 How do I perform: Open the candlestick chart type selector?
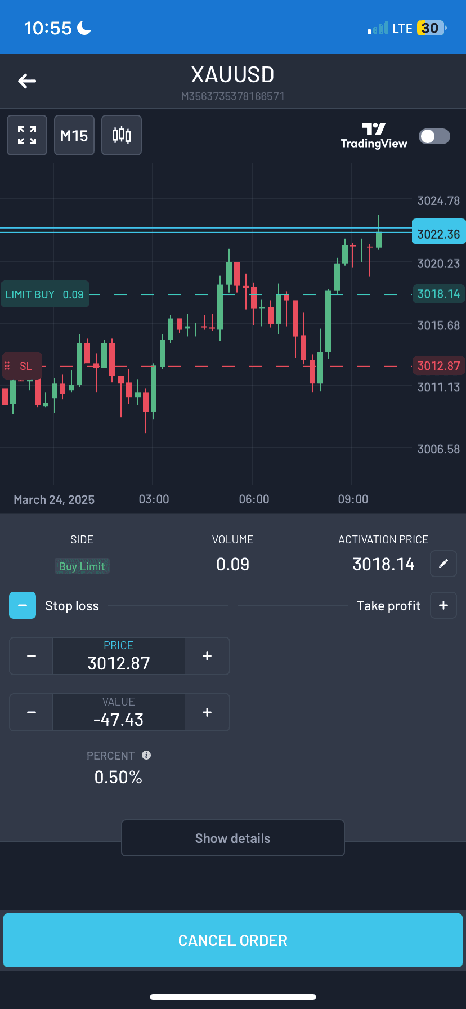pyautogui.click(x=122, y=135)
